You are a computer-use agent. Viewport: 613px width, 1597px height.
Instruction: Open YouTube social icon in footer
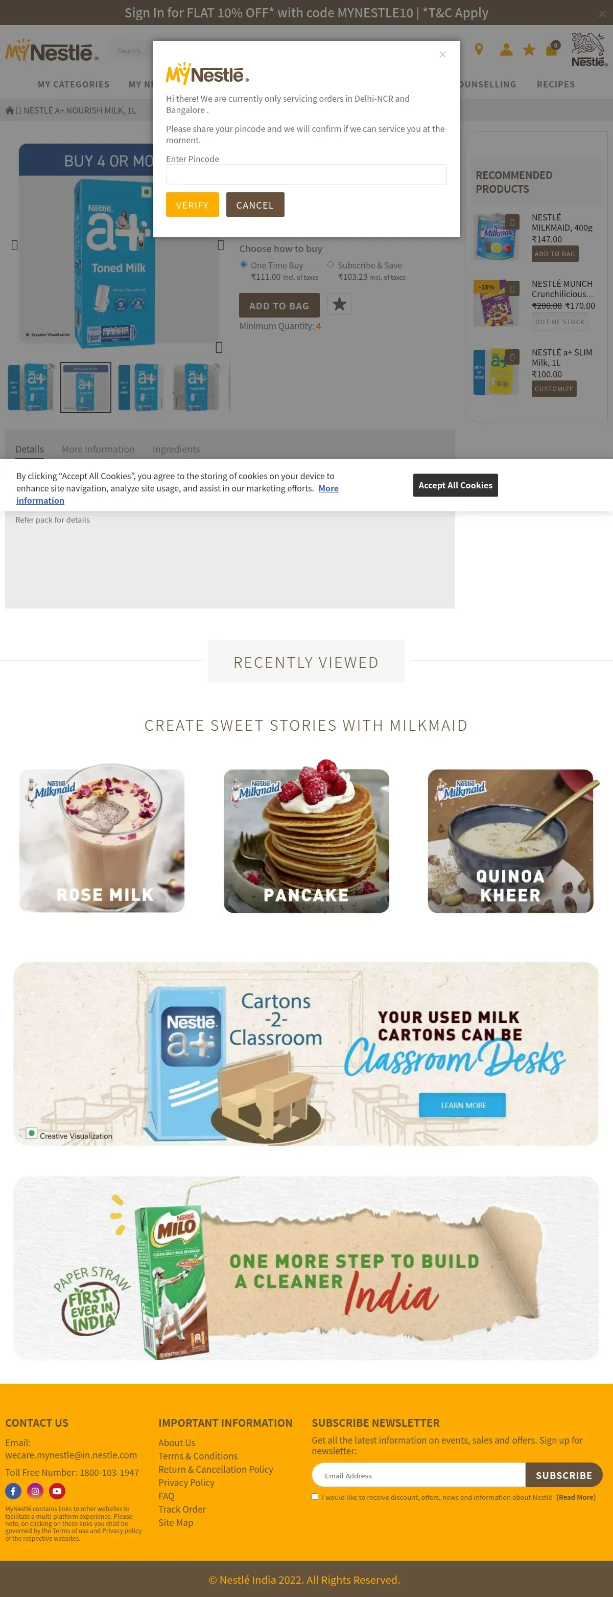coord(57,1491)
